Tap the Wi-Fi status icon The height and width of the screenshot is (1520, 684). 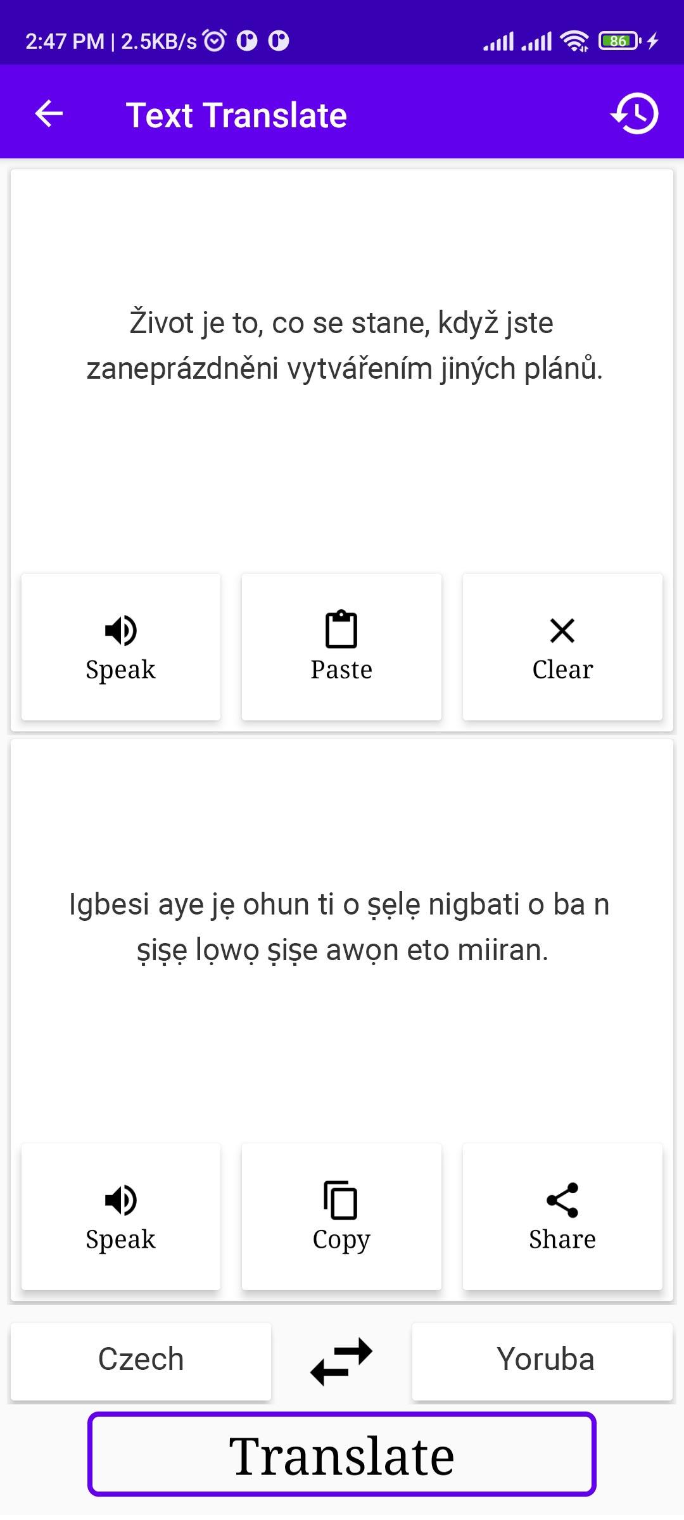point(574,41)
